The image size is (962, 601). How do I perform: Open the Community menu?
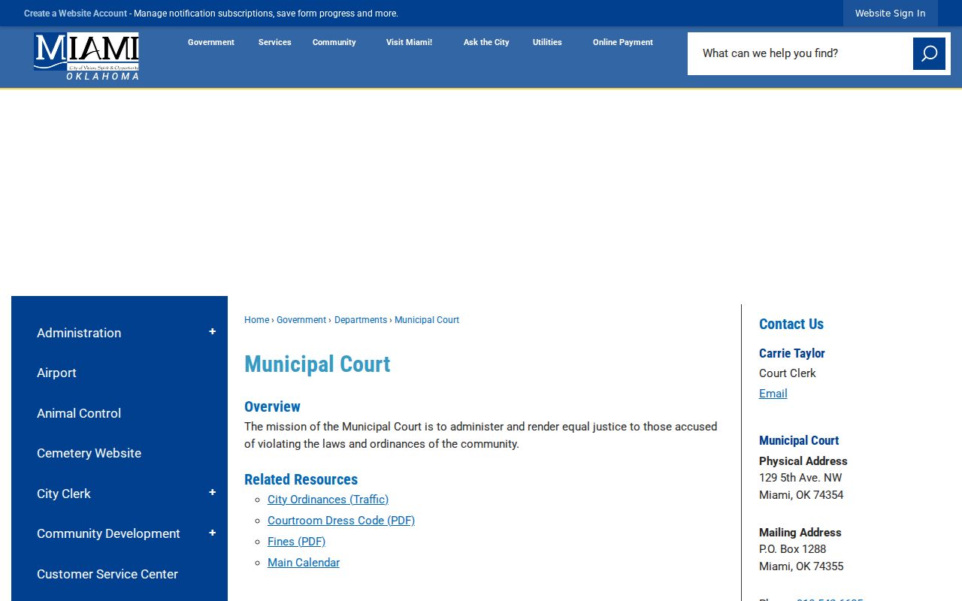pyautogui.click(x=334, y=42)
